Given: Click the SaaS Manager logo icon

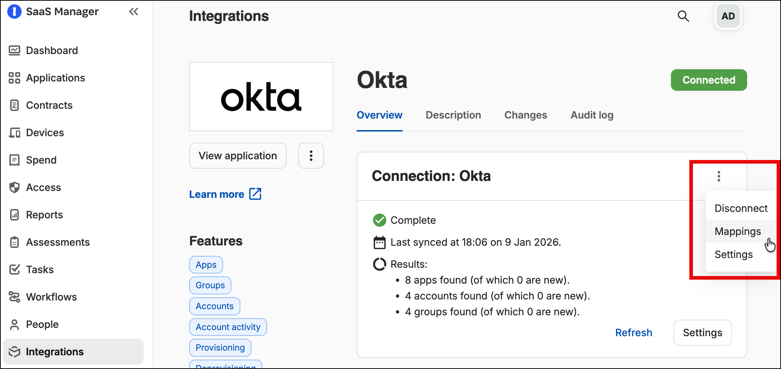Looking at the screenshot, I should tap(14, 12).
